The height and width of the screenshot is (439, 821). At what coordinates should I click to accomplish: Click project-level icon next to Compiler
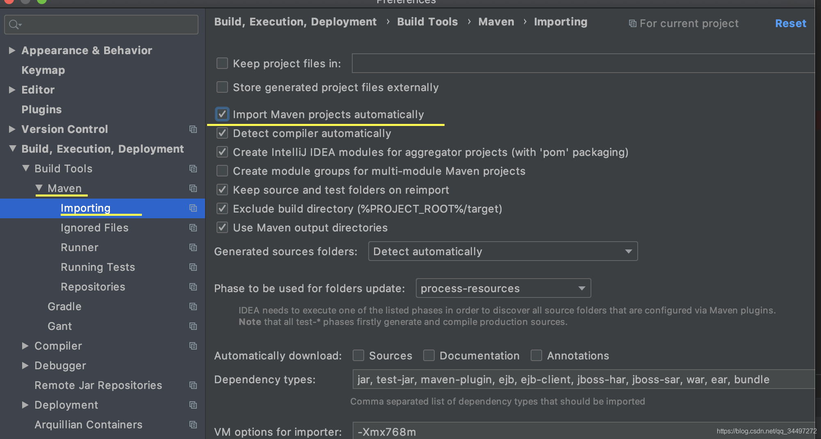193,346
